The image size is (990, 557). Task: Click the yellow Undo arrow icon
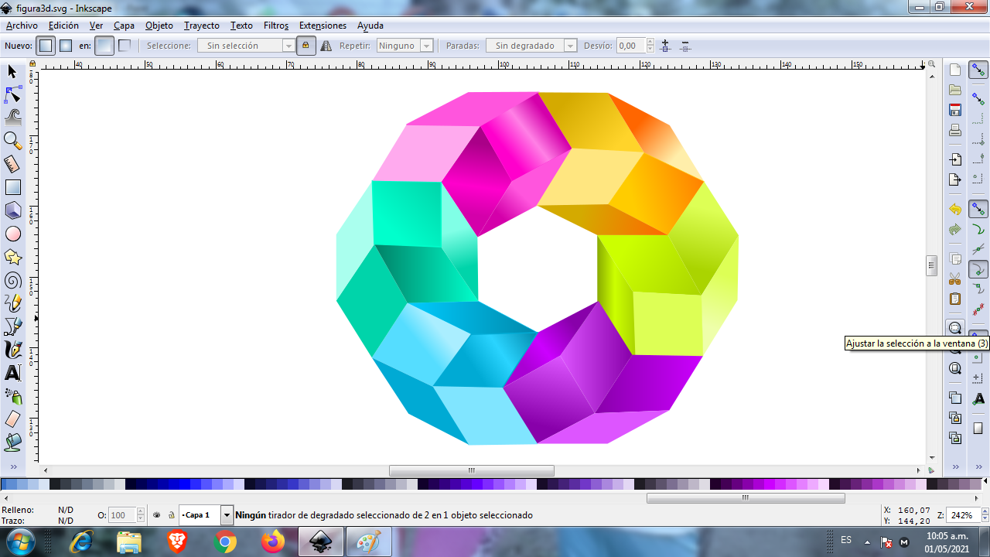955,209
